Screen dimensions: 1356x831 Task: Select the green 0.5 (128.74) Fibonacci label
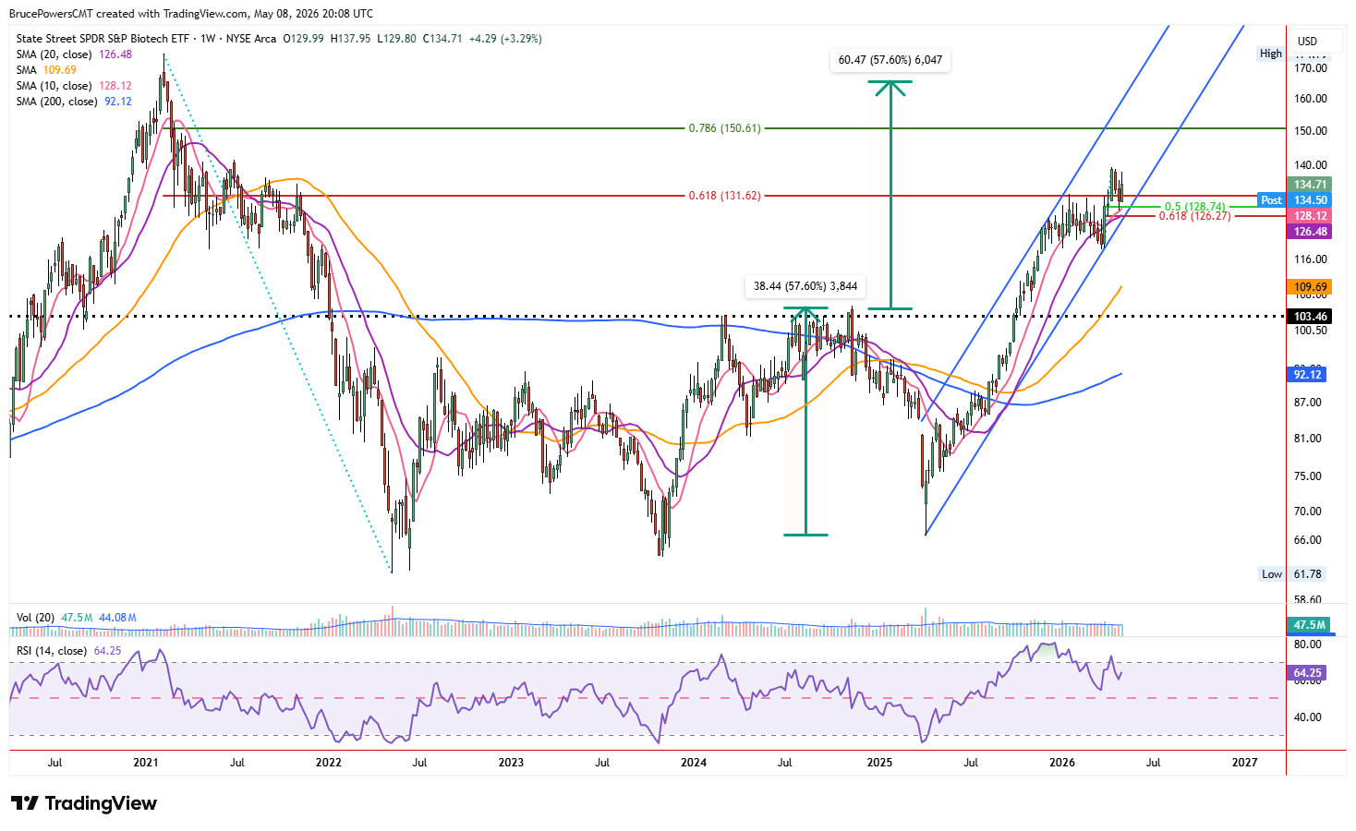click(x=1194, y=207)
